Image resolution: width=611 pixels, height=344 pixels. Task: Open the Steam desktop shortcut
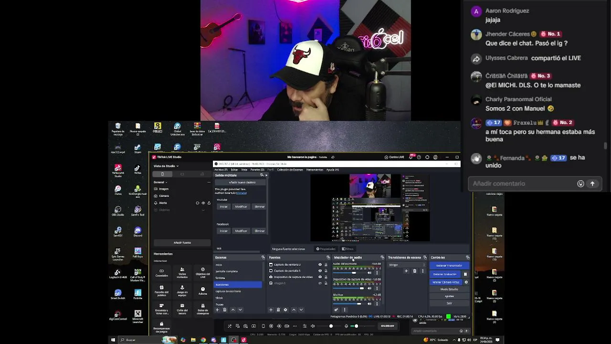137,149
